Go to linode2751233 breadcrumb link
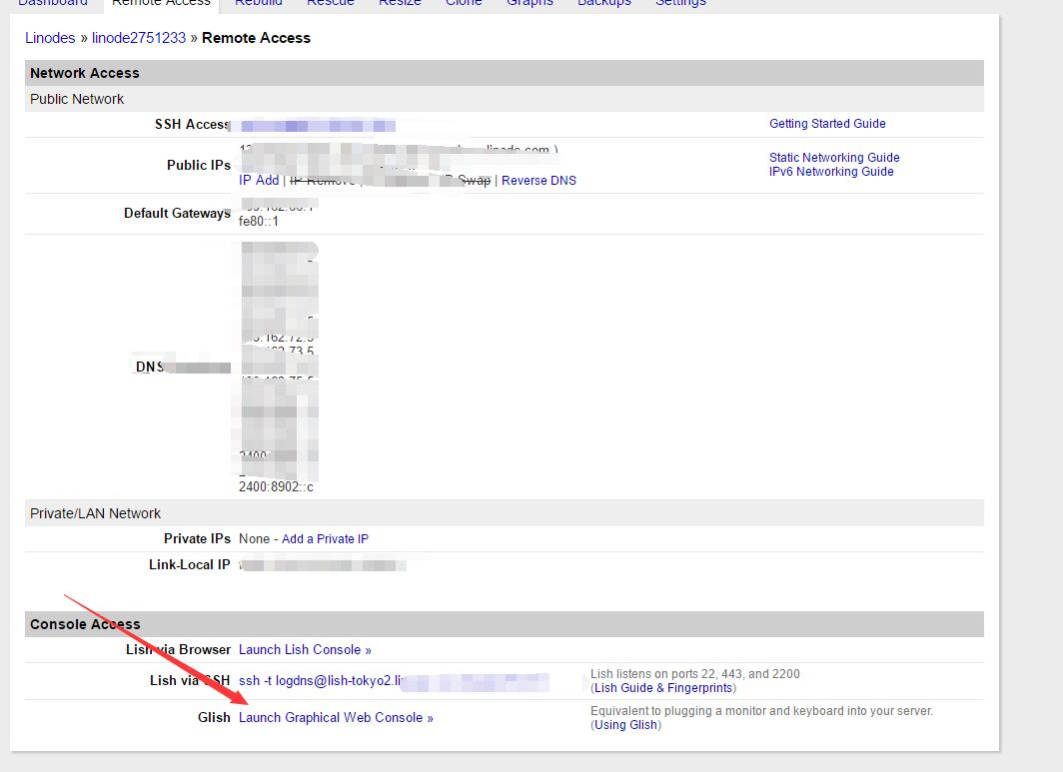This screenshot has height=772, width=1063. pos(139,38)
